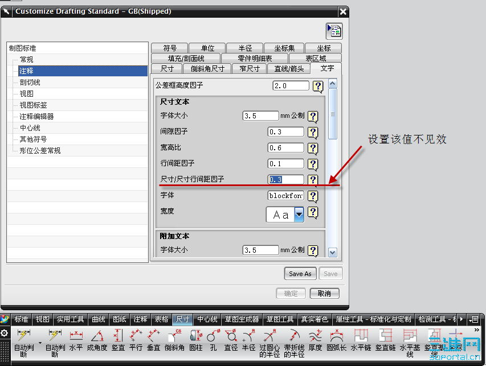
Task: Select 注释编辑器 in the standards tree
Action: 36,117
